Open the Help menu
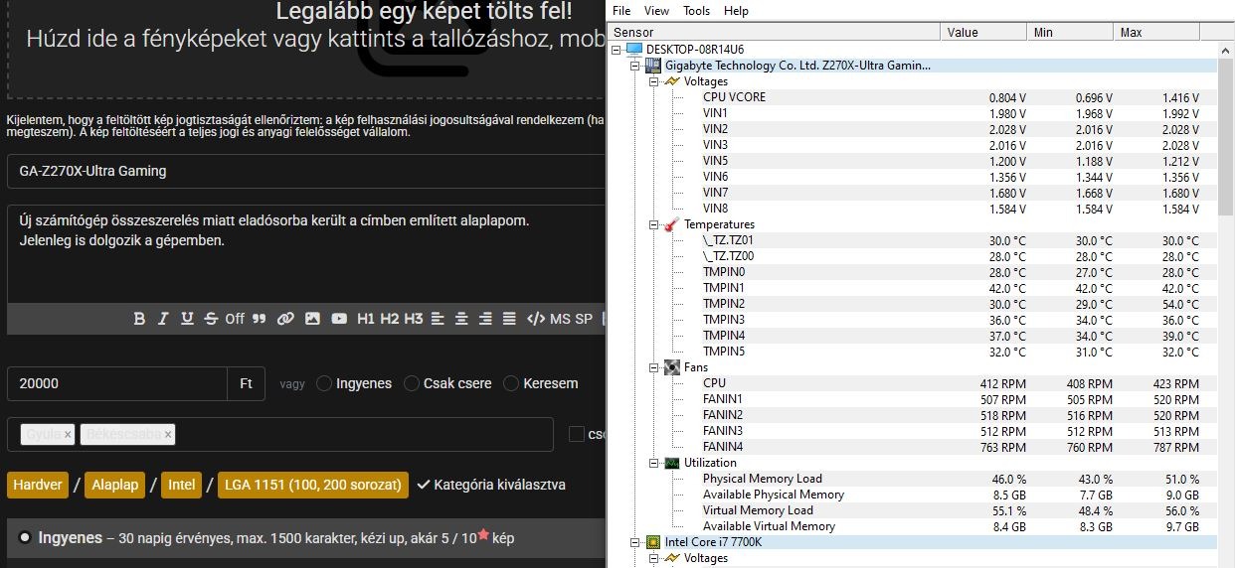Viewport: 1235px width, 568px height. (x=736, y=11)
